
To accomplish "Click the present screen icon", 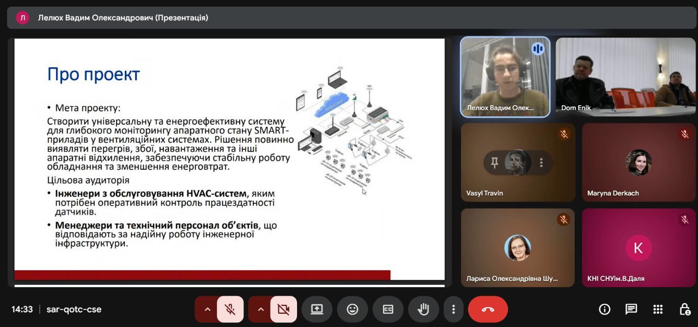I will point(316,309).
